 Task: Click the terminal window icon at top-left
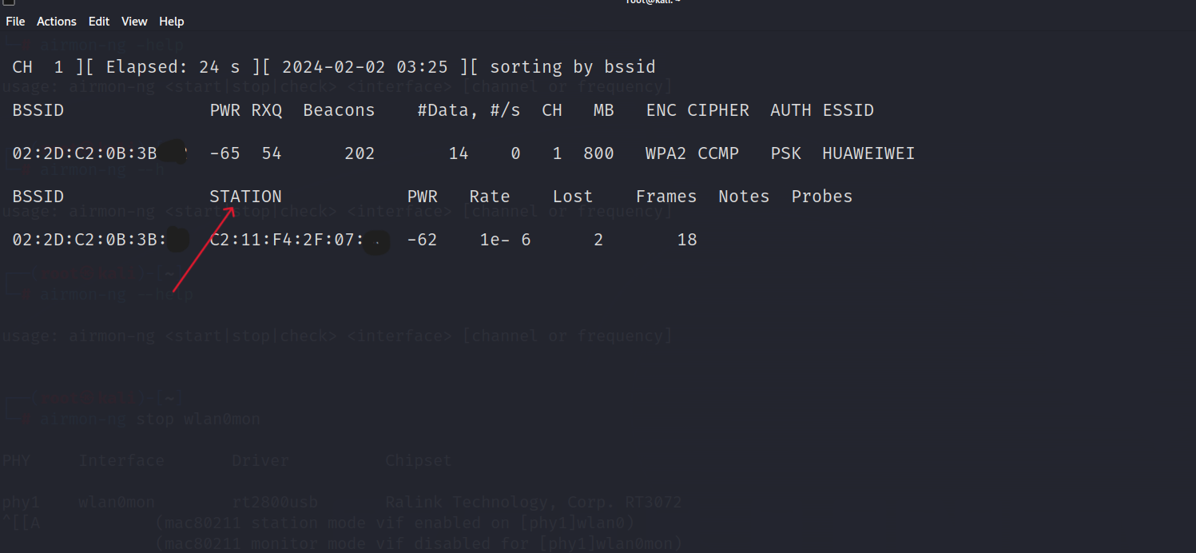click(x=9, y=2)
